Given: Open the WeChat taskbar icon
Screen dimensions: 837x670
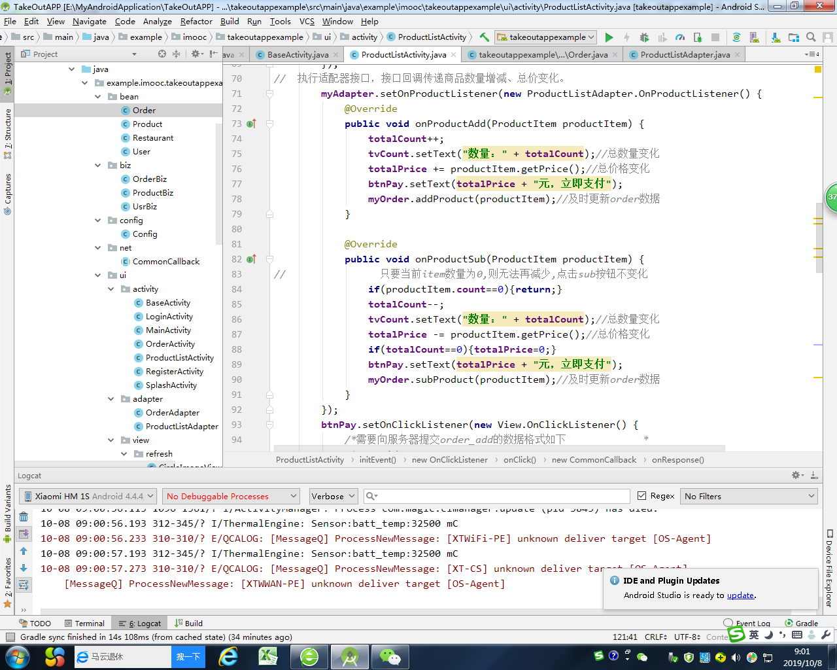Looking at the screenshot, I should click(390, 656).
